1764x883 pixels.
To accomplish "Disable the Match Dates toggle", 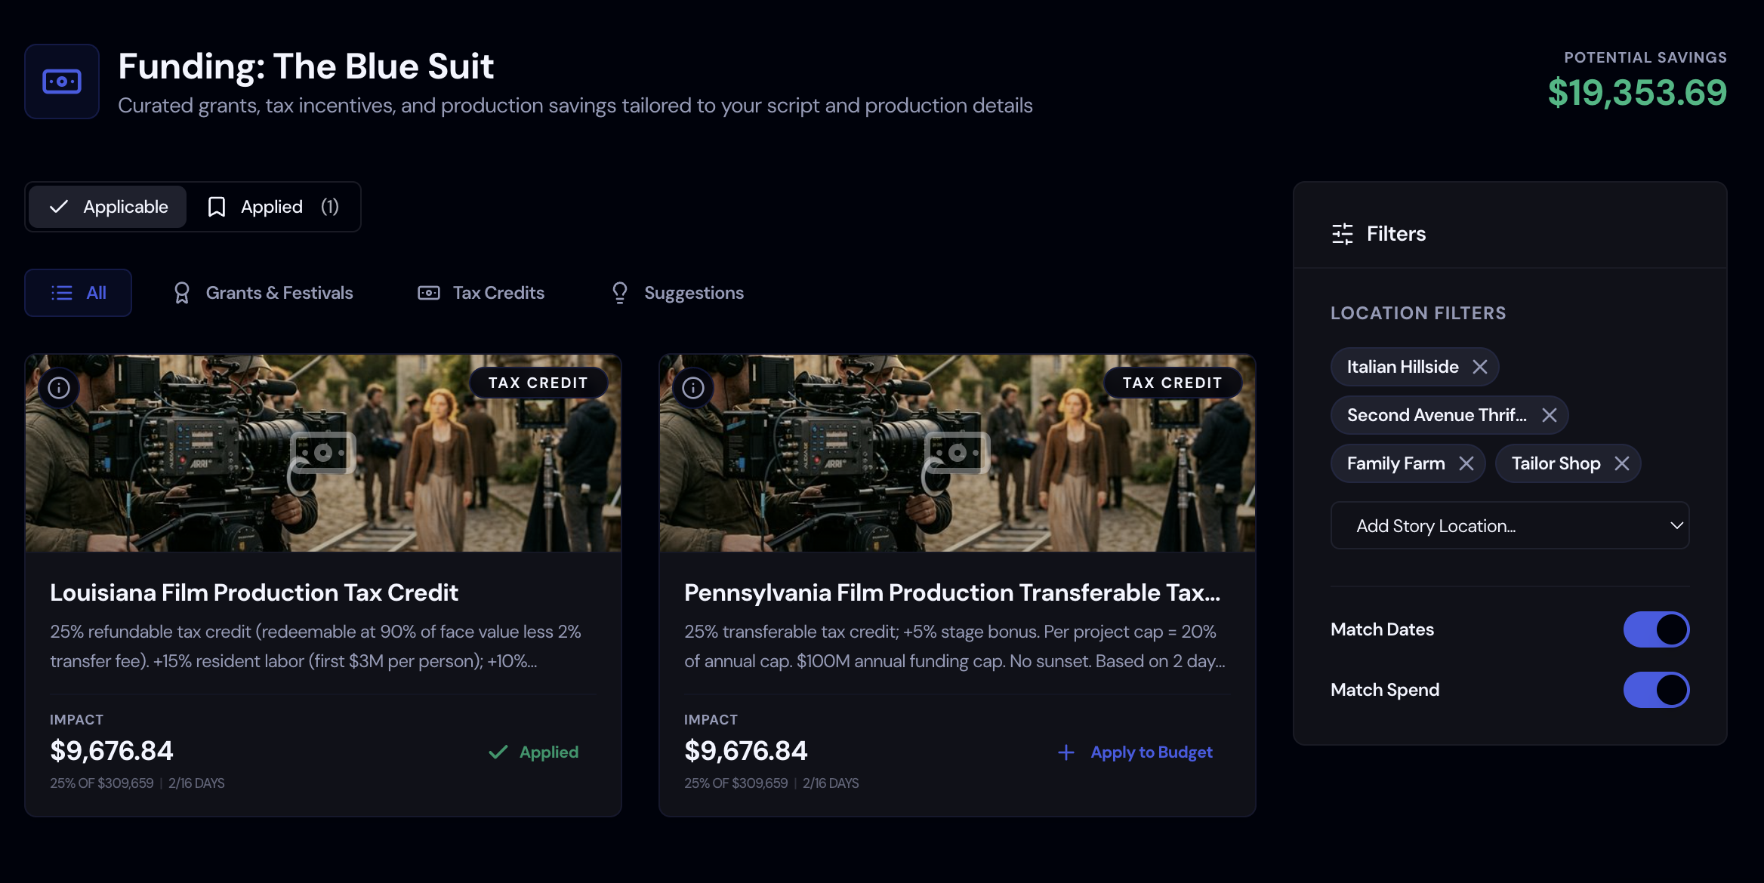I will pyautogui.click(x=1656, y=629).
